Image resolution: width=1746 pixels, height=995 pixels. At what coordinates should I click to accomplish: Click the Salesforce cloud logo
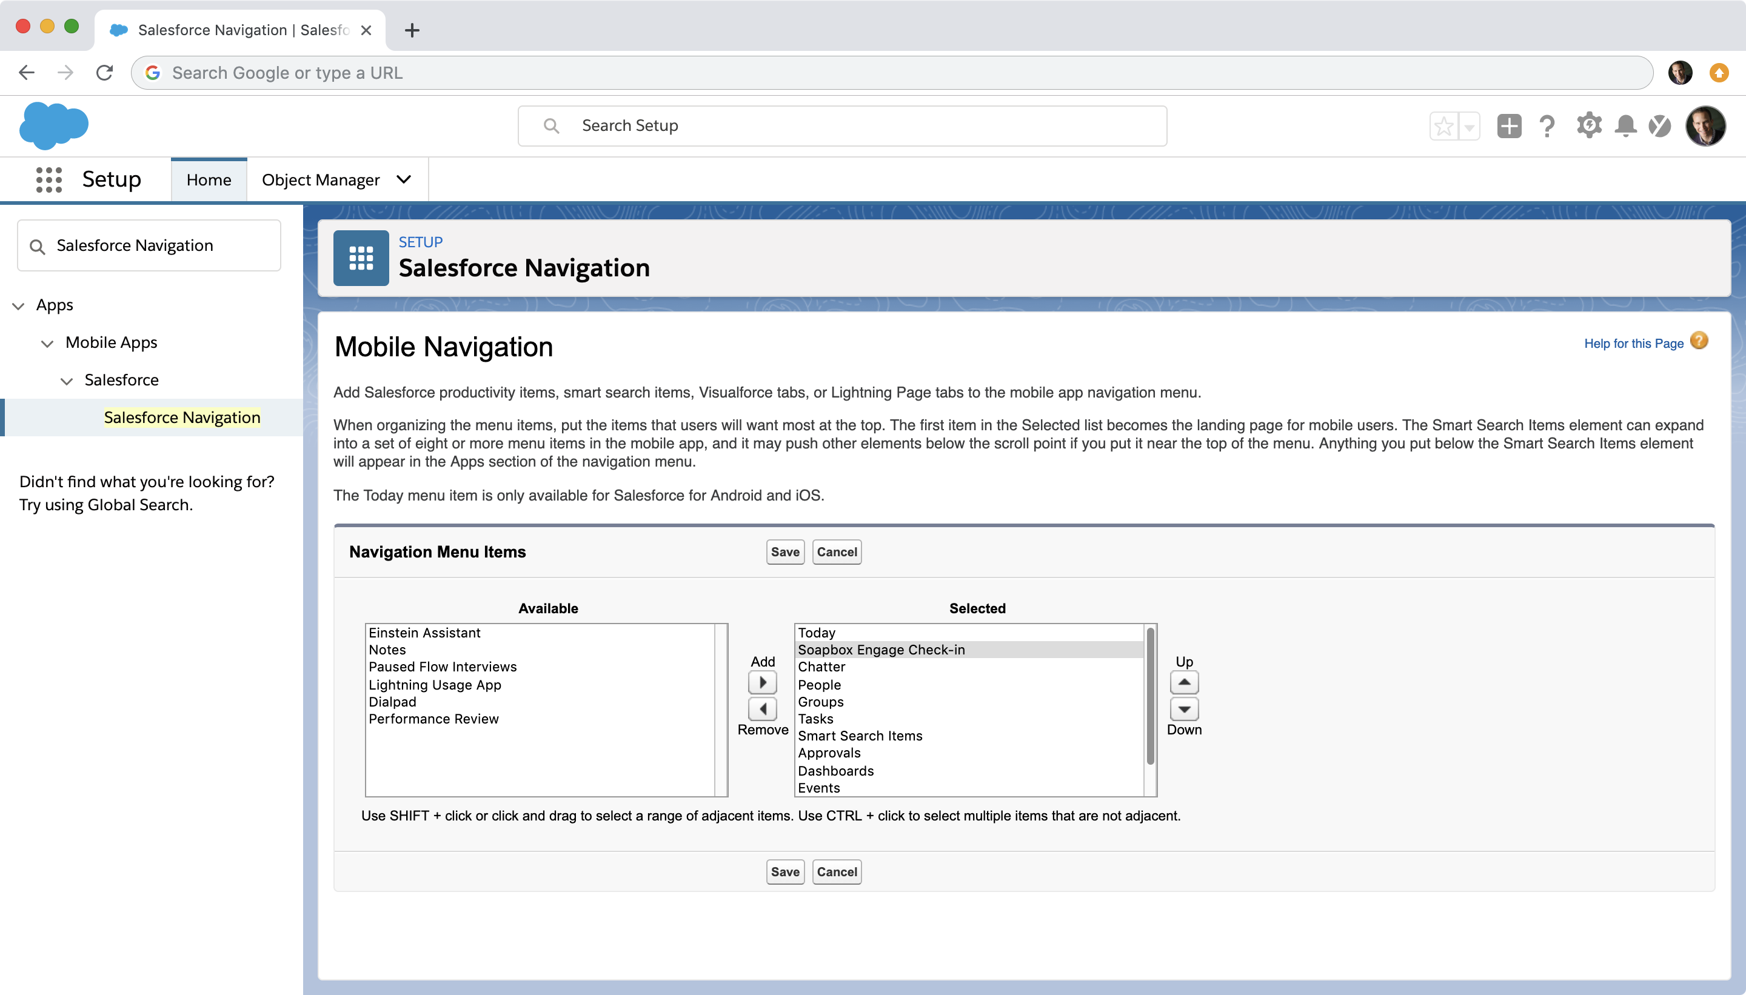point(54,126)
